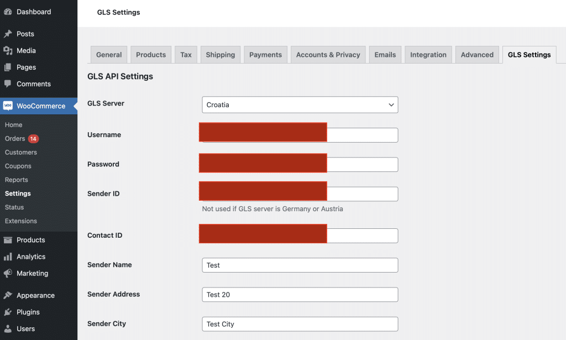
Task: Click the Pages document icon
Action: pos(8,67)
